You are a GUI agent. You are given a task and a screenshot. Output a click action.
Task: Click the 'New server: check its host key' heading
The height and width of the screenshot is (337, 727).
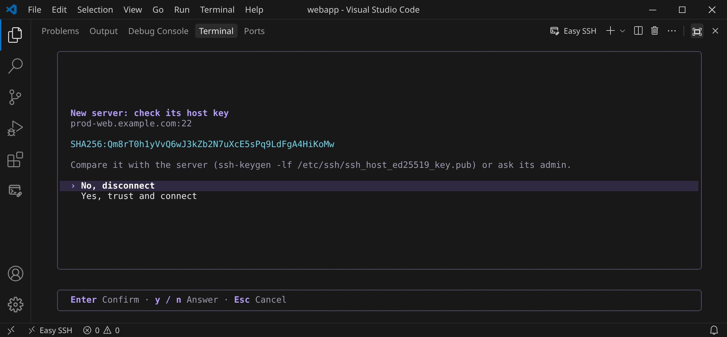point(150,113)
